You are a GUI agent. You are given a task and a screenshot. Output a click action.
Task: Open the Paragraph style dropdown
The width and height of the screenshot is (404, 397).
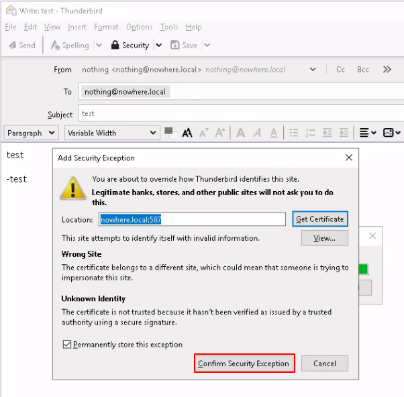(x=31, y=133)
